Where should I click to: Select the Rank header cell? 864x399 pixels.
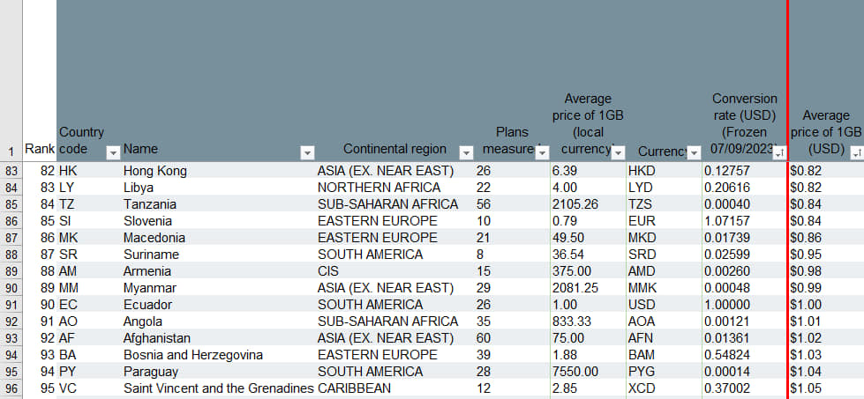pos(40,149)
